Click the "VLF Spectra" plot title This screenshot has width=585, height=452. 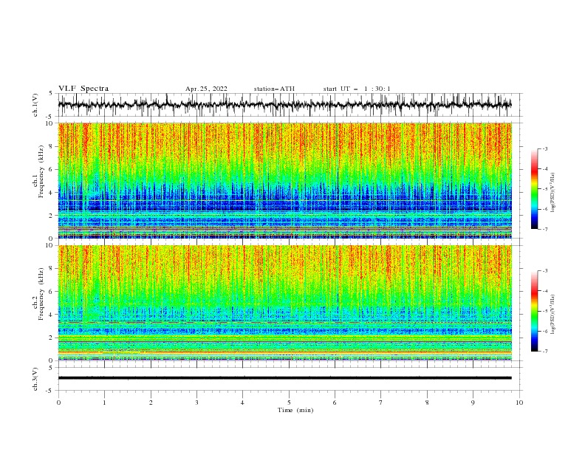tap(83, 89)
